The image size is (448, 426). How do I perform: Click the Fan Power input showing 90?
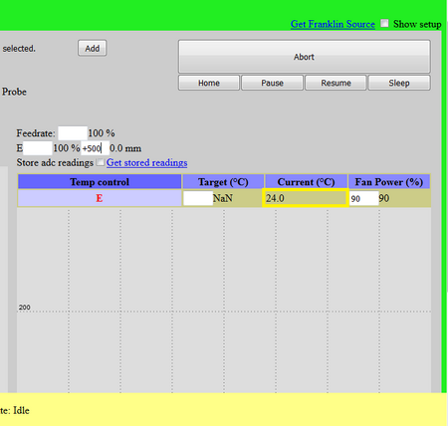[364, 198]
